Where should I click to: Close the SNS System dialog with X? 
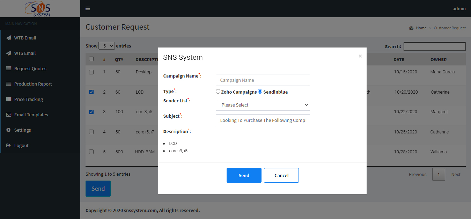click(x=360, y=56)
